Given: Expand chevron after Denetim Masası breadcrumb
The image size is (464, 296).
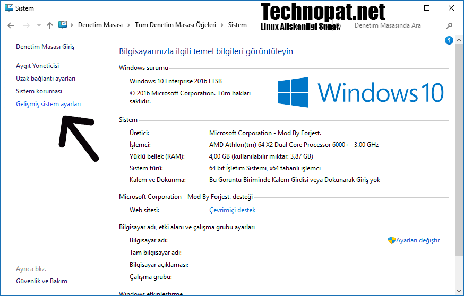Looking at the screenshot, I should [x=128, y=25].
